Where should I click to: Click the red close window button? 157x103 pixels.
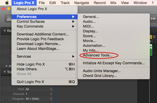(4, 9)
